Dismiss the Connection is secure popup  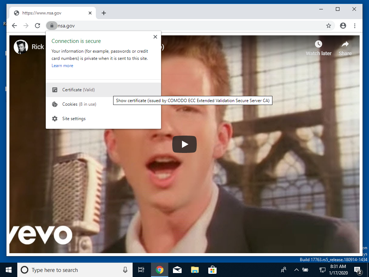[155, 36]
